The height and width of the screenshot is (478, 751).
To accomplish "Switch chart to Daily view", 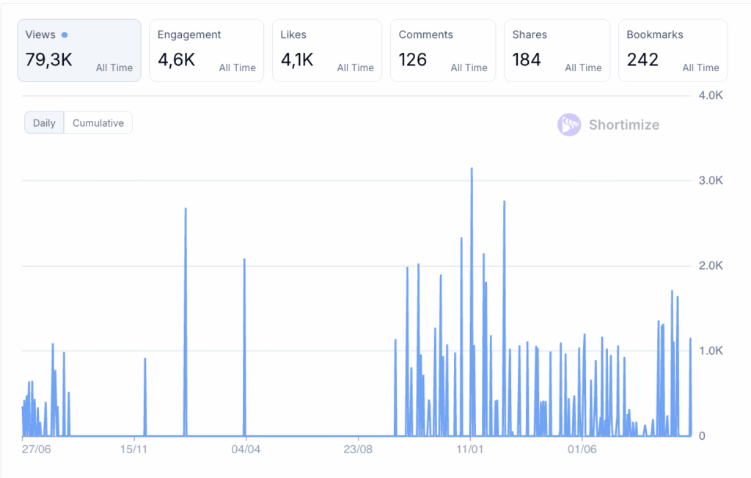I will pyautogui.click(x=44, y=123).
